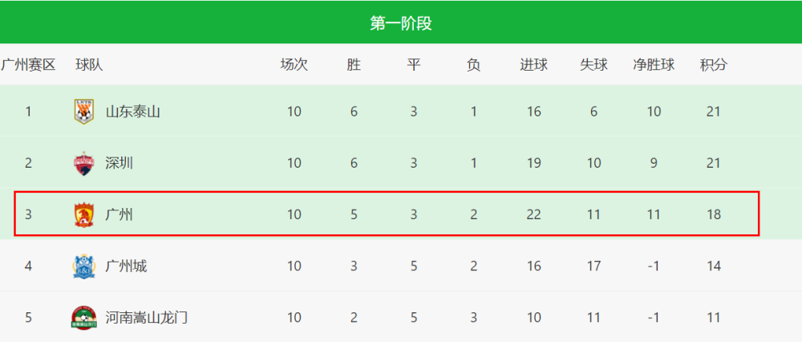Click the 失球 column header
The width and height of the screenshot is (802, 342).
click(593, 65)
